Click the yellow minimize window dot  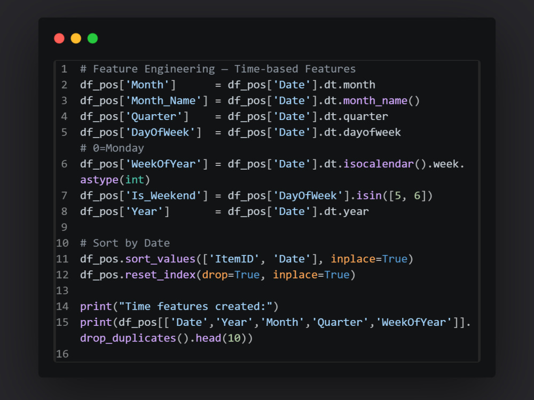coord(76,38)
